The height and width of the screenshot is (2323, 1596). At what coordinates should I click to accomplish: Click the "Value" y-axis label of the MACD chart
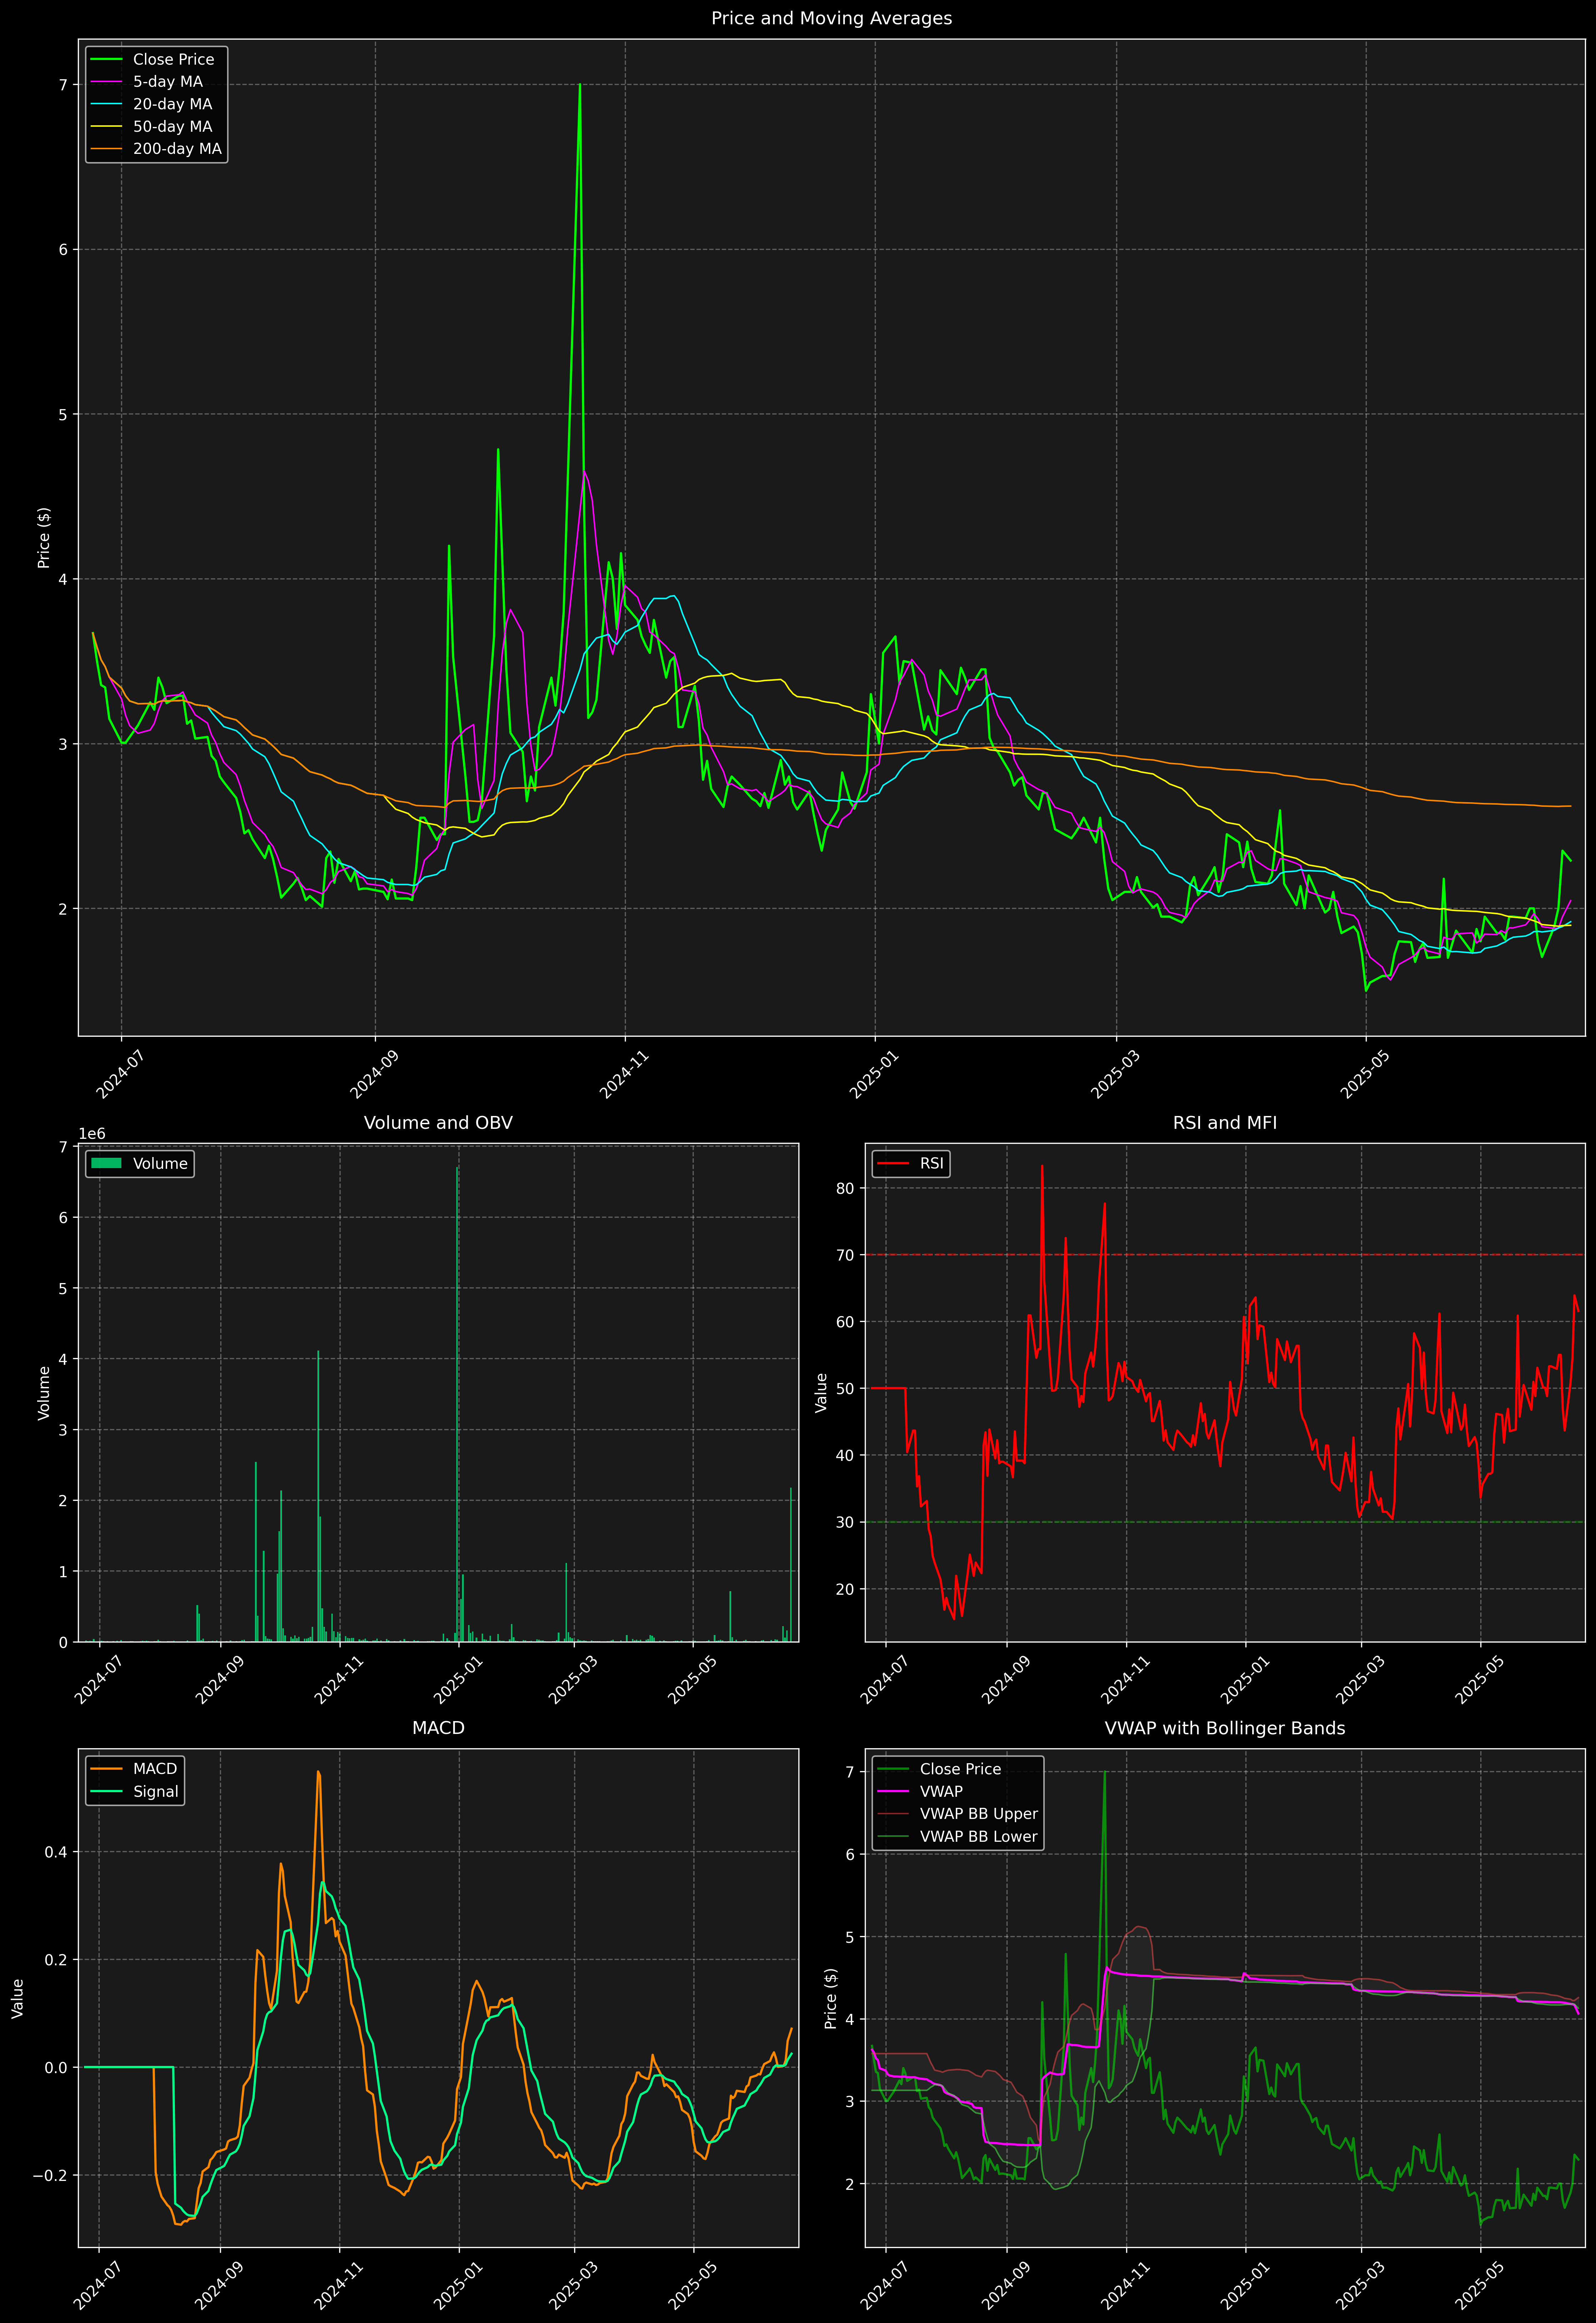17,1998
